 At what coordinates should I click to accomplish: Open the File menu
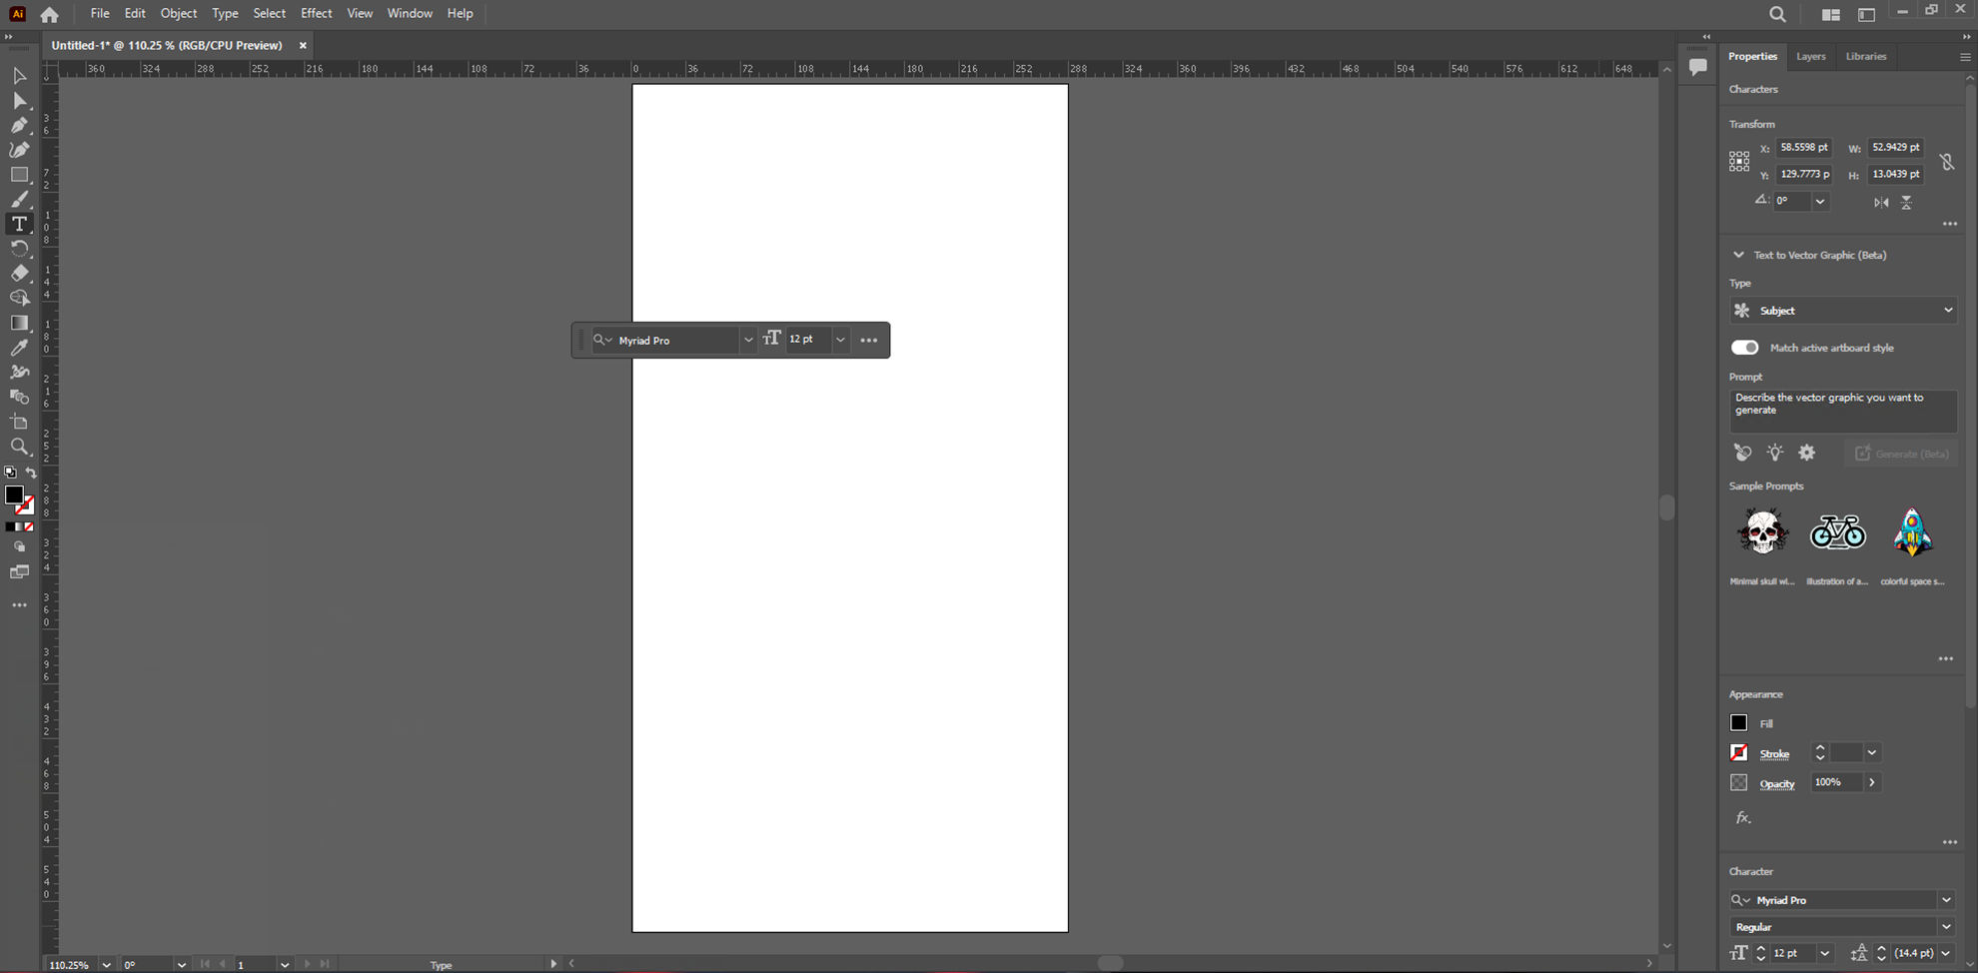pos(100,14)
